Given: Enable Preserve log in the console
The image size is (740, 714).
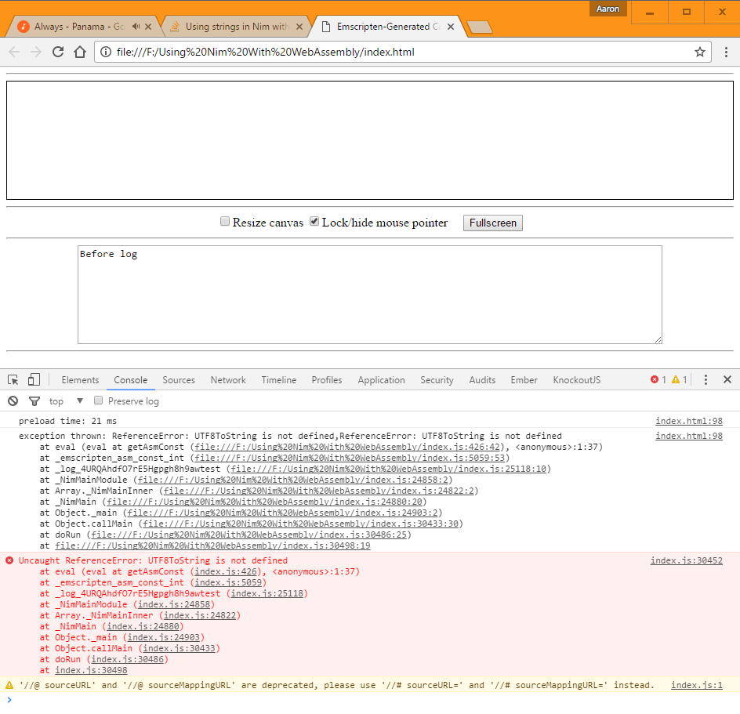Looking at the screenshot, I should point(98,400).
